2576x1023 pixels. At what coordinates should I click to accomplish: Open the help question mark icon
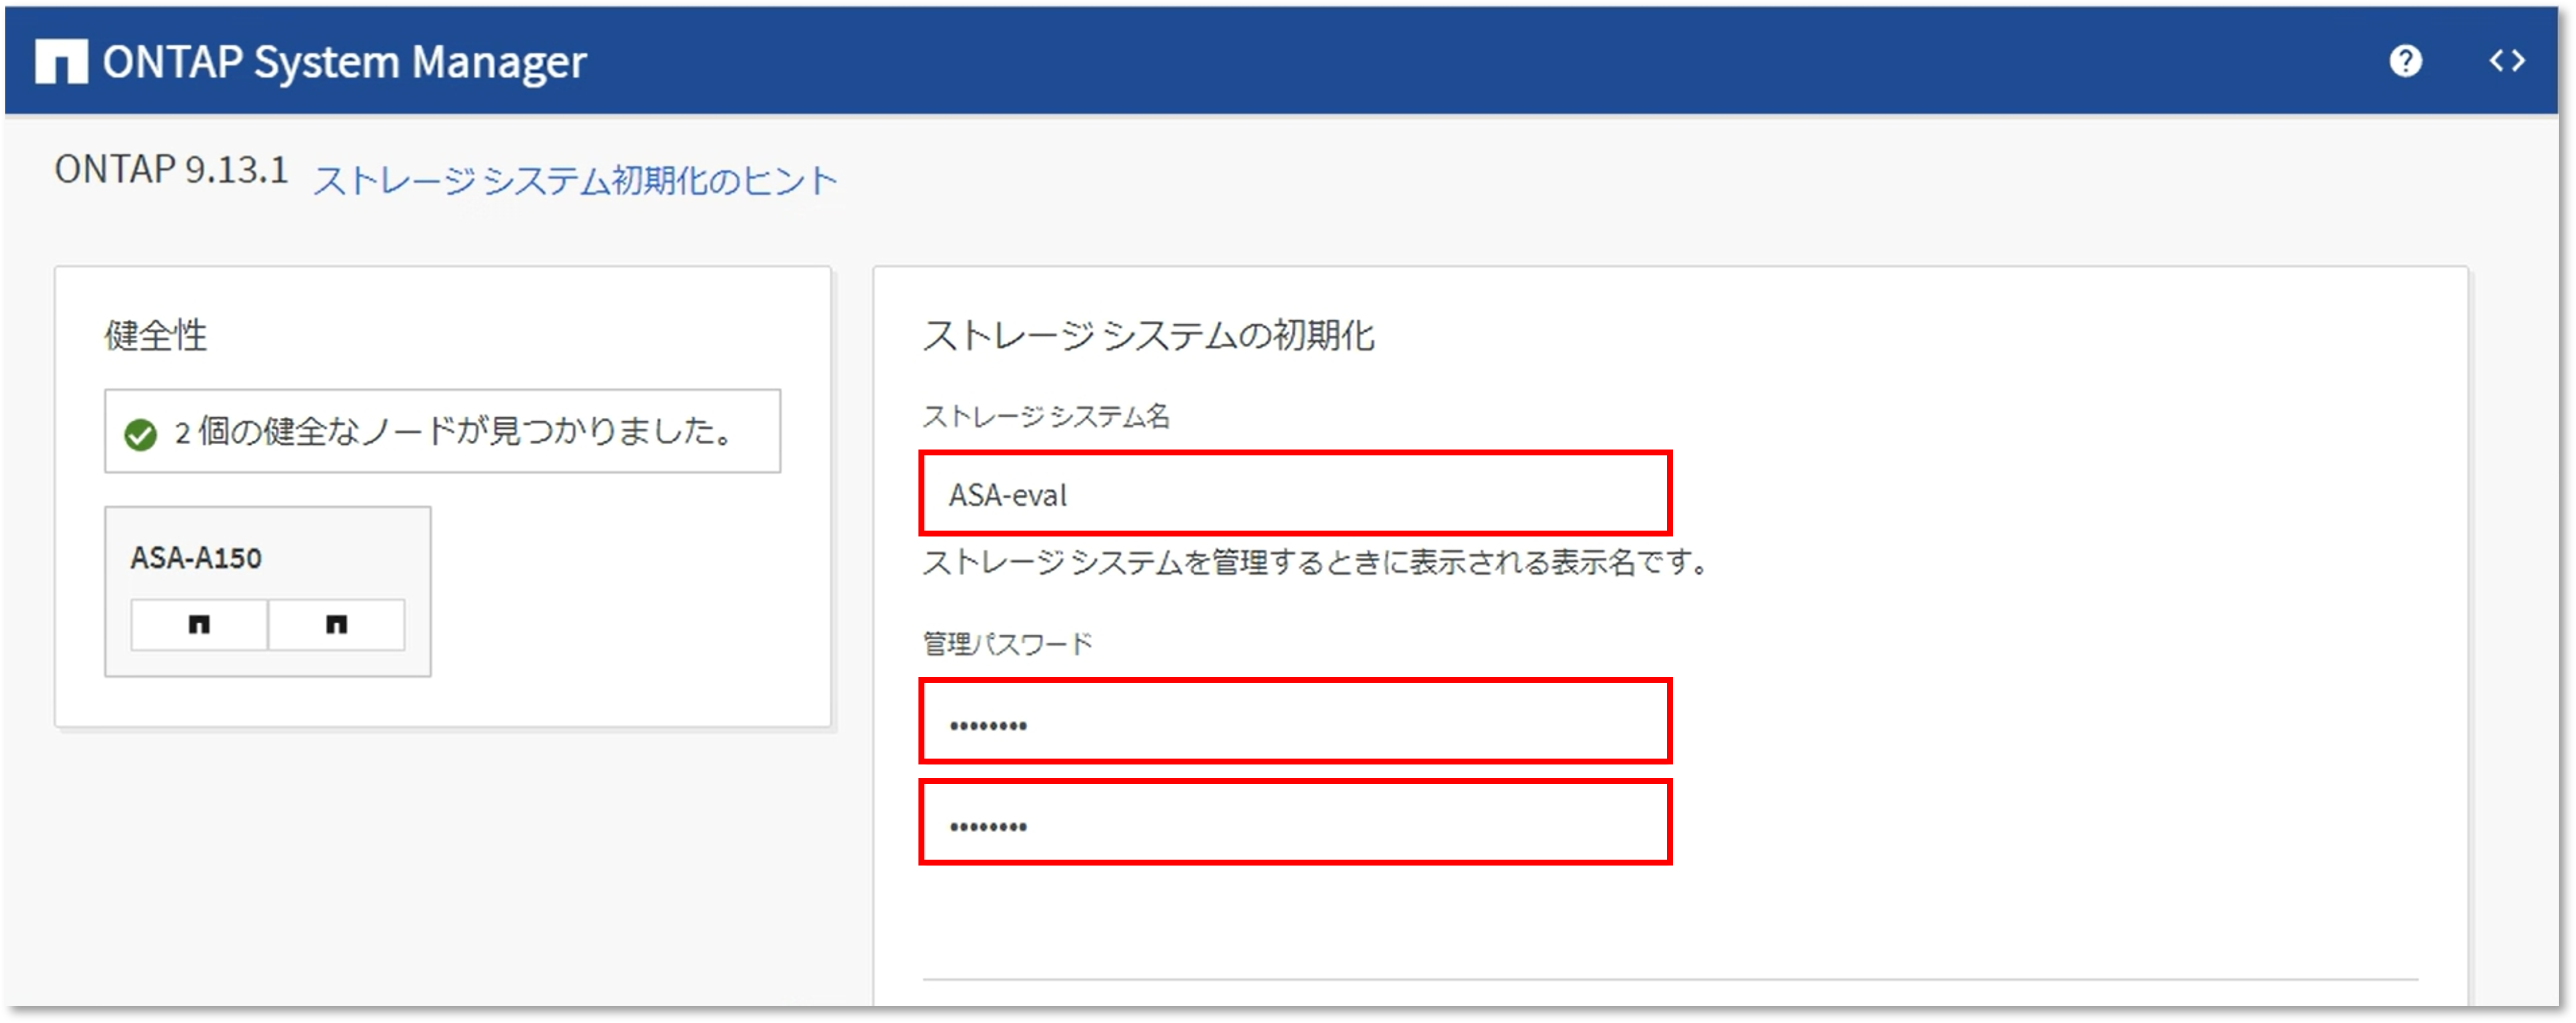pos(2405,61)
